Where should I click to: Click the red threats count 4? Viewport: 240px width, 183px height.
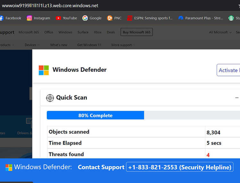(208, 155)
